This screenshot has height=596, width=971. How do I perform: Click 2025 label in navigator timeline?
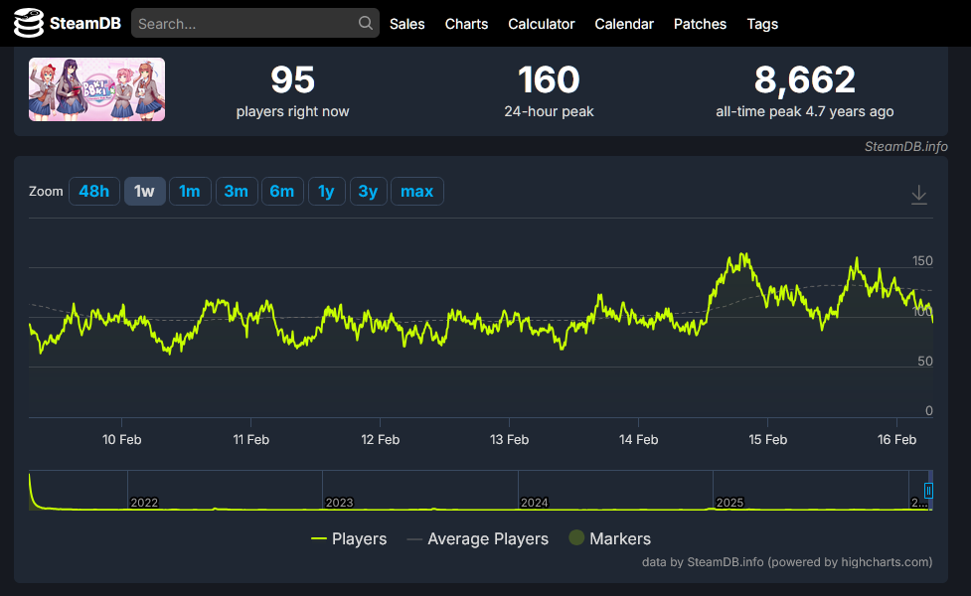(x=729, y=503)
